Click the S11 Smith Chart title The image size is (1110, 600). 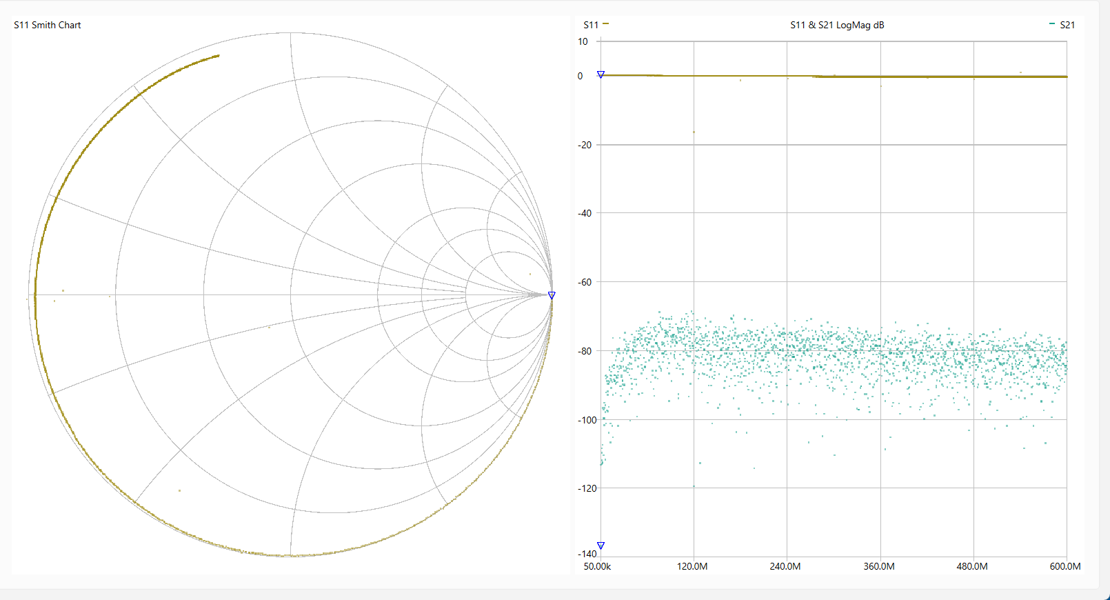point(48,25)
